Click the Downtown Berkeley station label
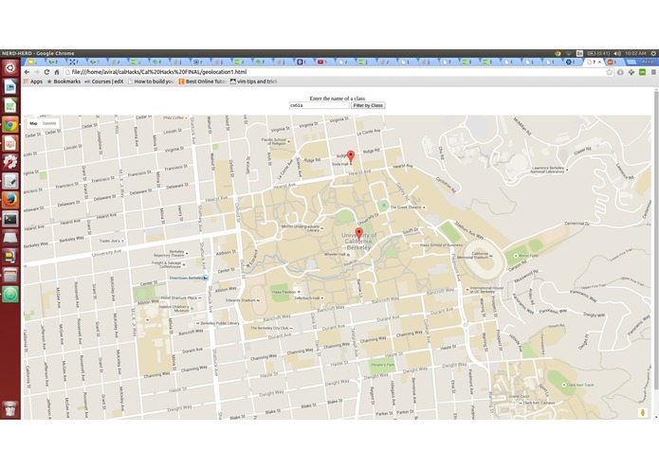Image resolution: width=659 pixels, height=468 pixels. [188, 278]
